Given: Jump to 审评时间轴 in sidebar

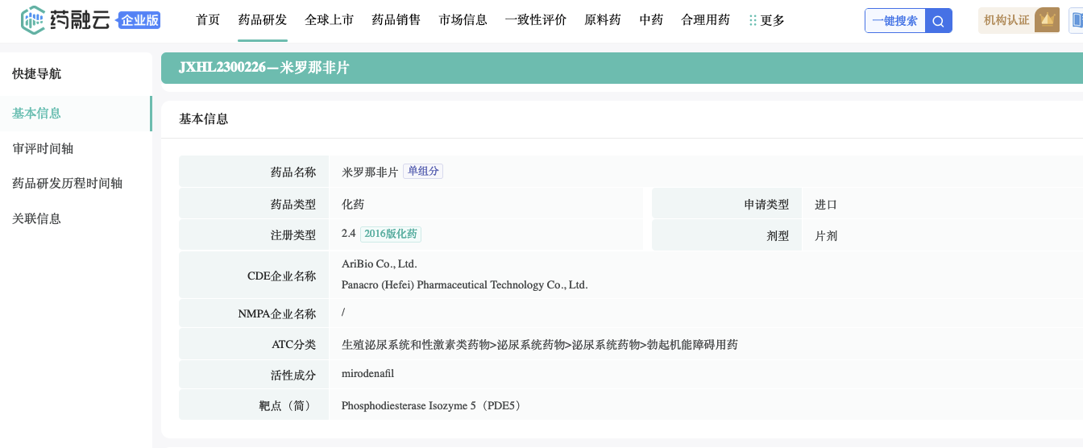Looking at the screenshot, I should tap(43, 148).
